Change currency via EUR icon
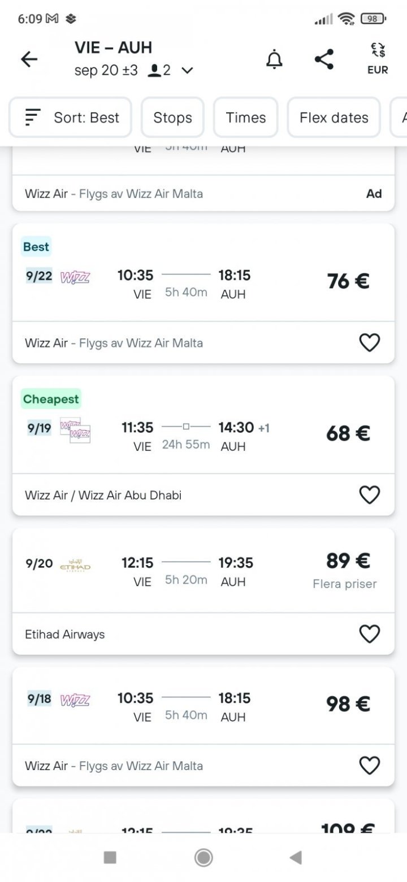This screenshot has width=407, height=882. pos(378,59)
